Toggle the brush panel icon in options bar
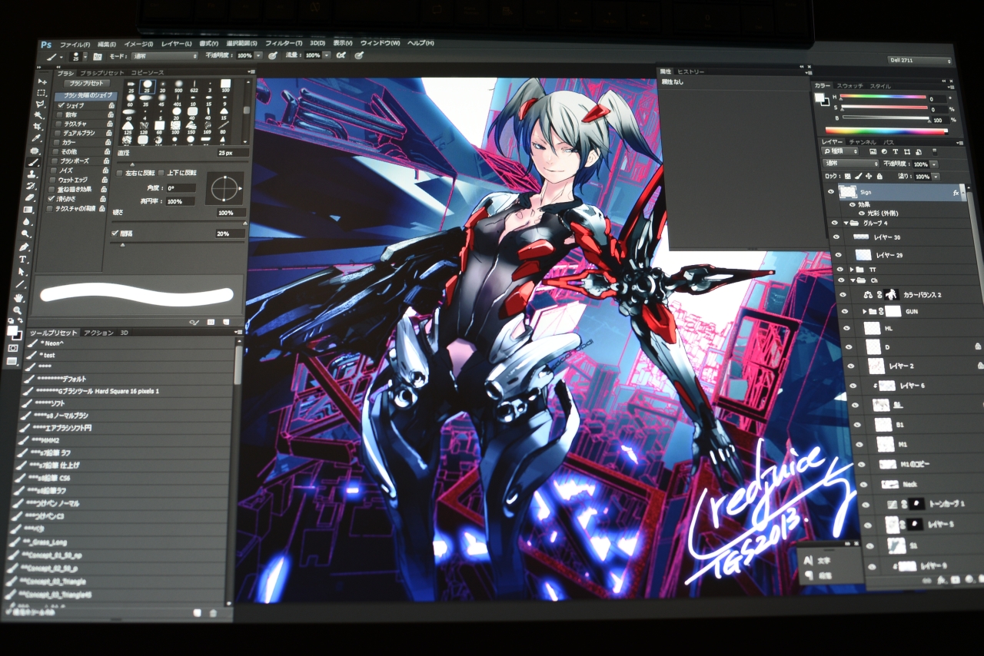Viewport: 984px width, 656px height. click(98, 56)
